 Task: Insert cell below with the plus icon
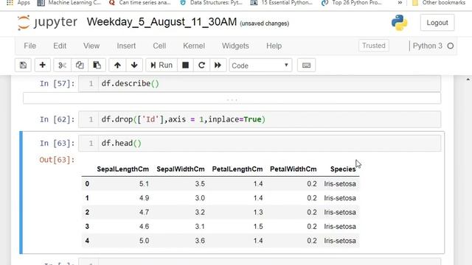[x=43, y=66]
